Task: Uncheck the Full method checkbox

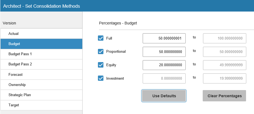Action: 101,38
